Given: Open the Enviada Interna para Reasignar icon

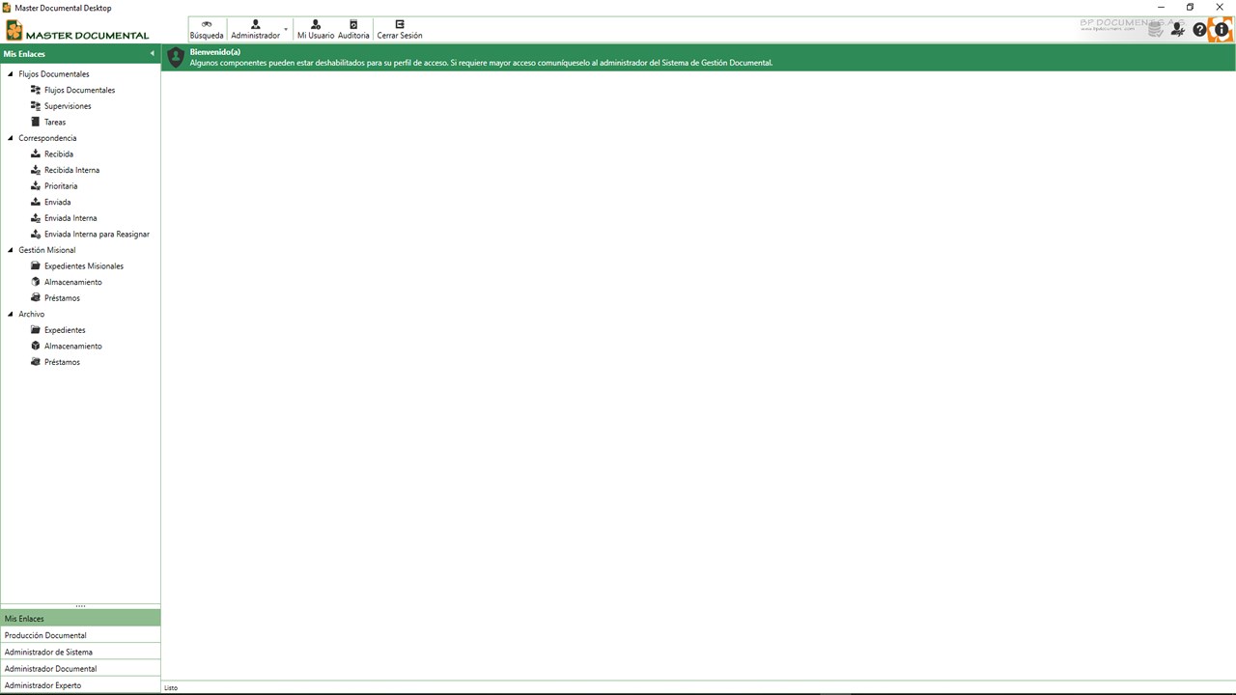Looking at the screenshot, I should pos(36,234).
